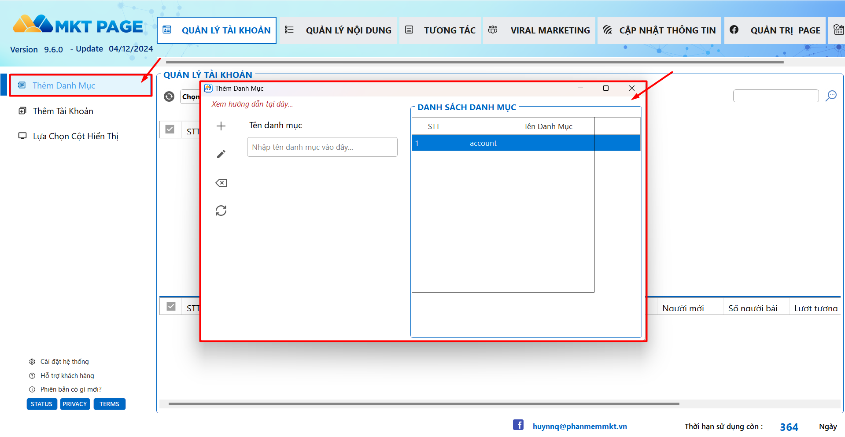Click the Tên danh mục input field

click(x=322, y=147)
